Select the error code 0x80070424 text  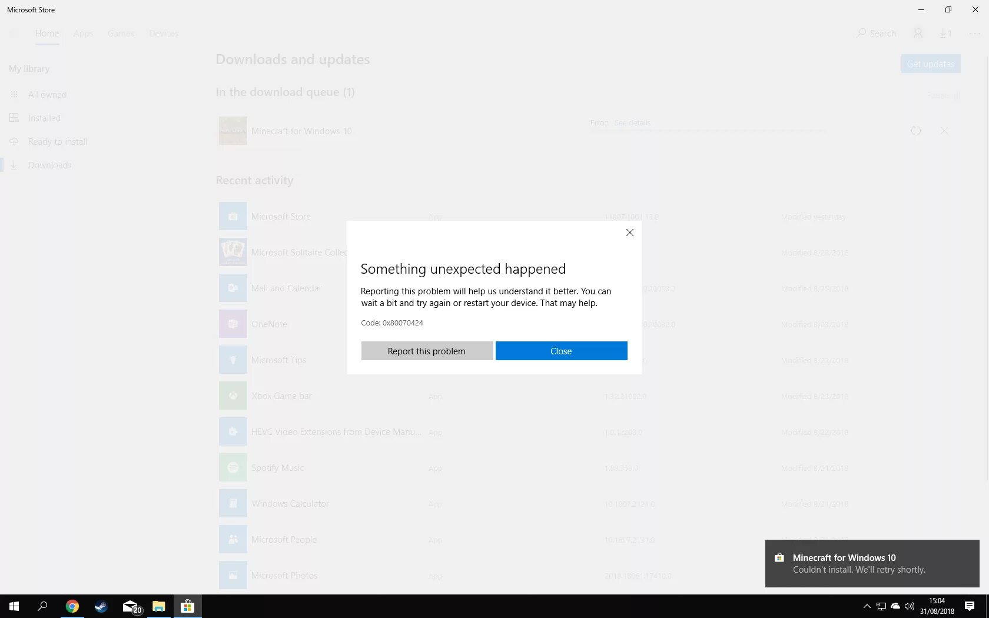click(403, 323)
